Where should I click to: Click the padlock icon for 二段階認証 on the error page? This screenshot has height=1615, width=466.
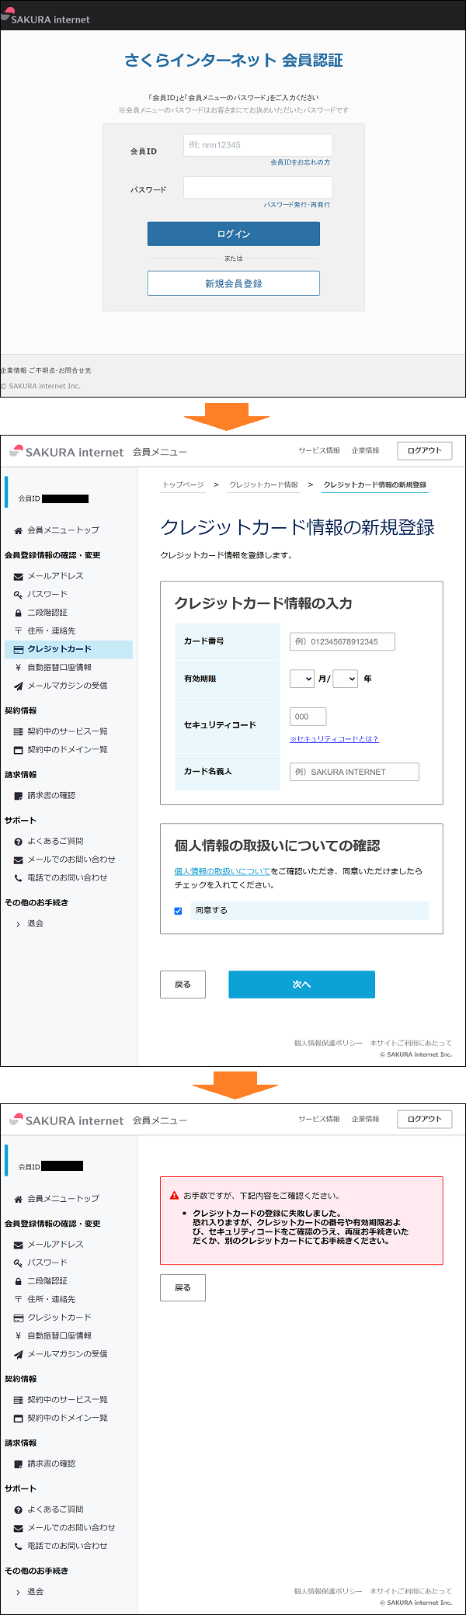[18, 1281]
